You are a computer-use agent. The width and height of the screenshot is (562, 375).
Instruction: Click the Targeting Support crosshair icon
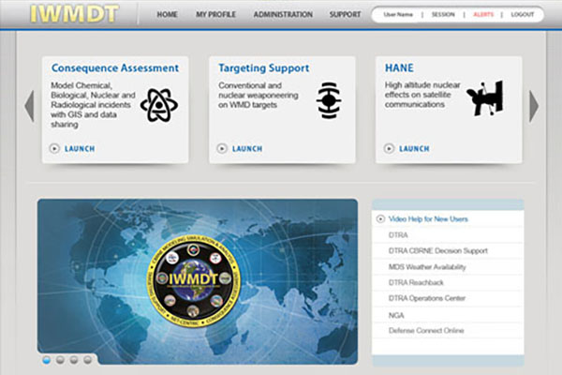tap(328, 99)
